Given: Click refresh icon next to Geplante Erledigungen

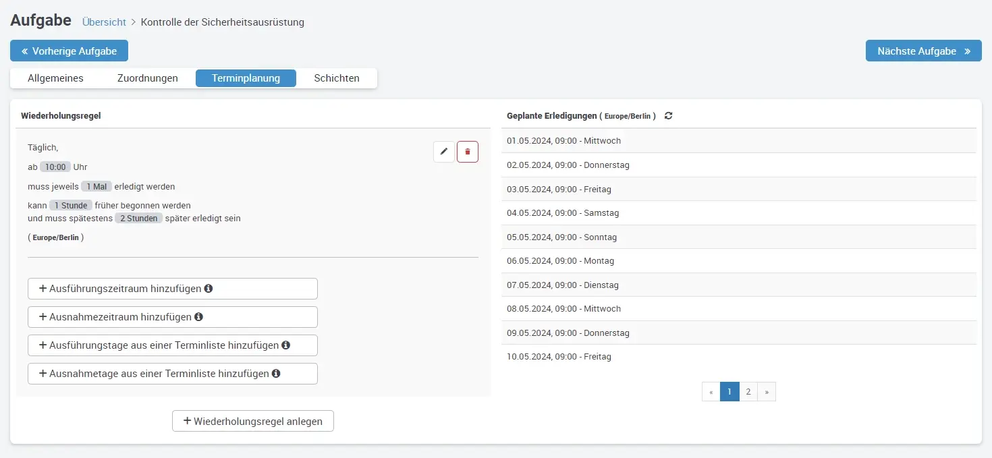Looking at the screenshot, I should (x=668, y=116).
